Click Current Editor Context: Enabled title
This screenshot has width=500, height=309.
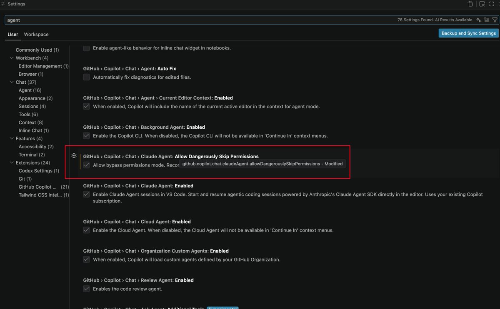158,98
